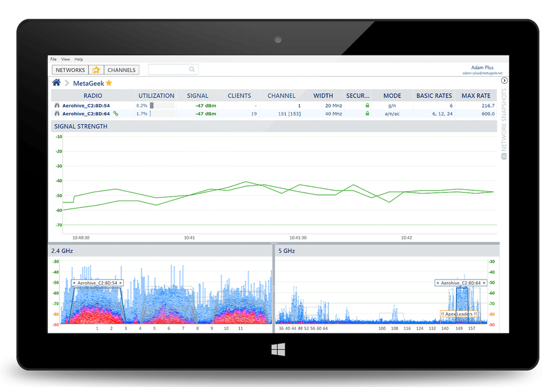The width and height of the screenshot is (554, 387).
Task: Click the SIGNAL STRENGTH panel header
Action: click(274, 126)
